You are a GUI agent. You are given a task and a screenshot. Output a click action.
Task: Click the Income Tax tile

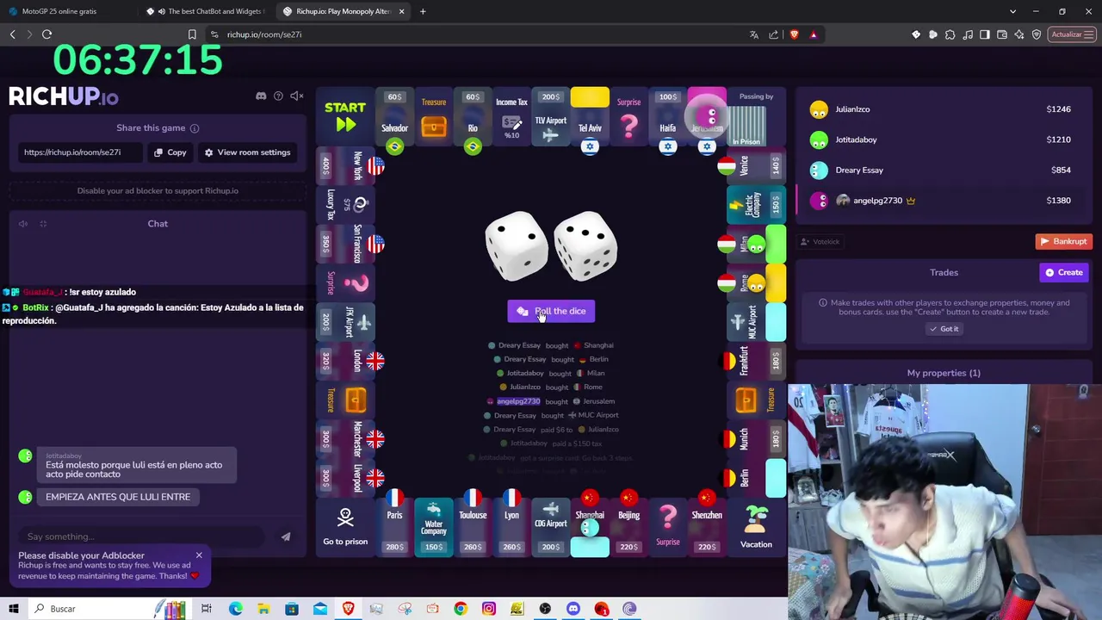pyautogui.click(x=511, y=118)
